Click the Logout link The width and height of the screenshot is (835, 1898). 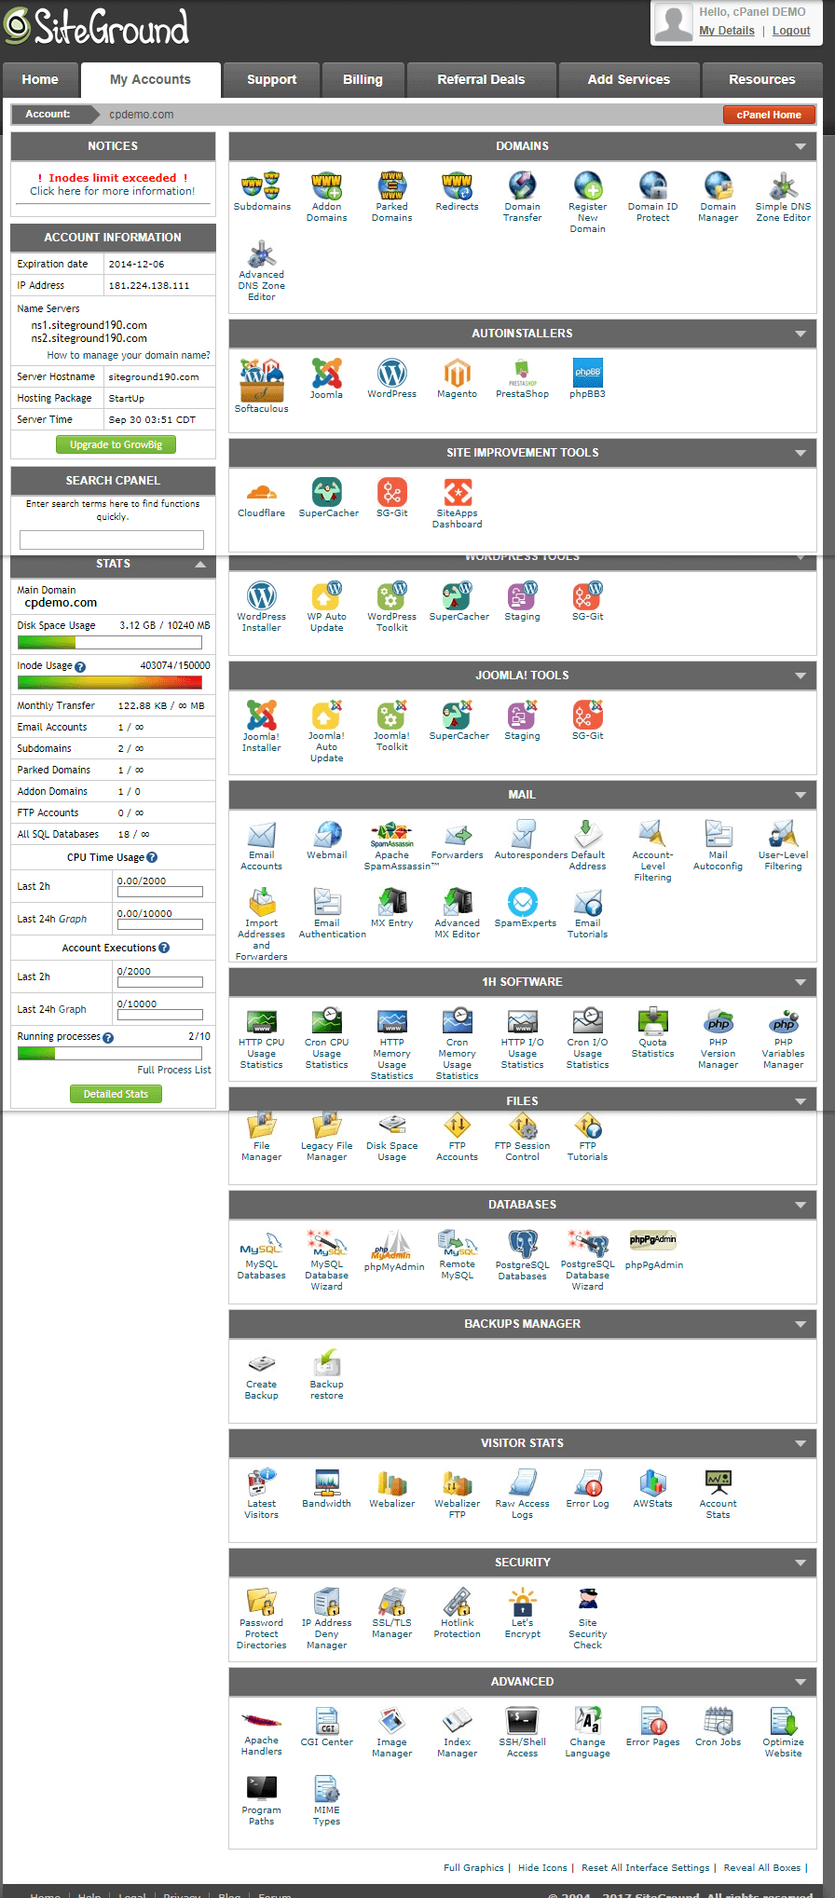(x=791, y=31)
